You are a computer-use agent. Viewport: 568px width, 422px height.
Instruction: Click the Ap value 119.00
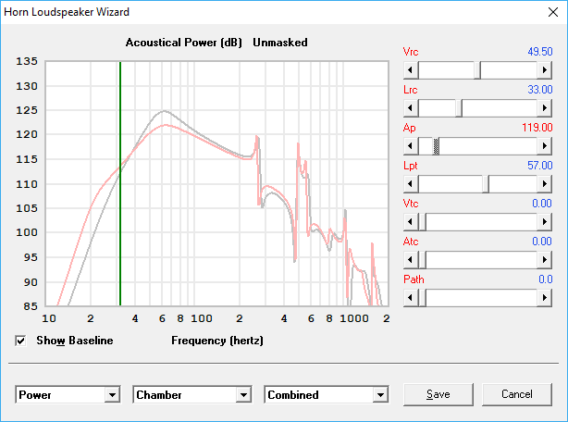[x=537, y=128]
